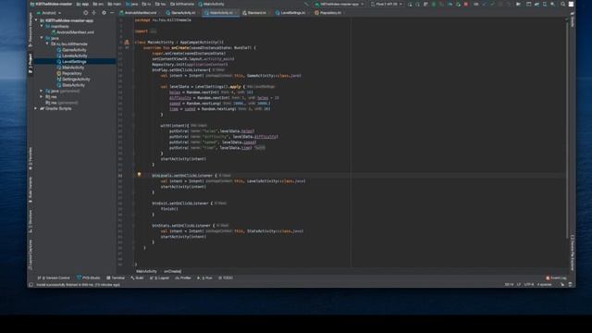The image size is (592, 333).
Task: Expand the java (generated) folder arrow
Action: [42, 91]
